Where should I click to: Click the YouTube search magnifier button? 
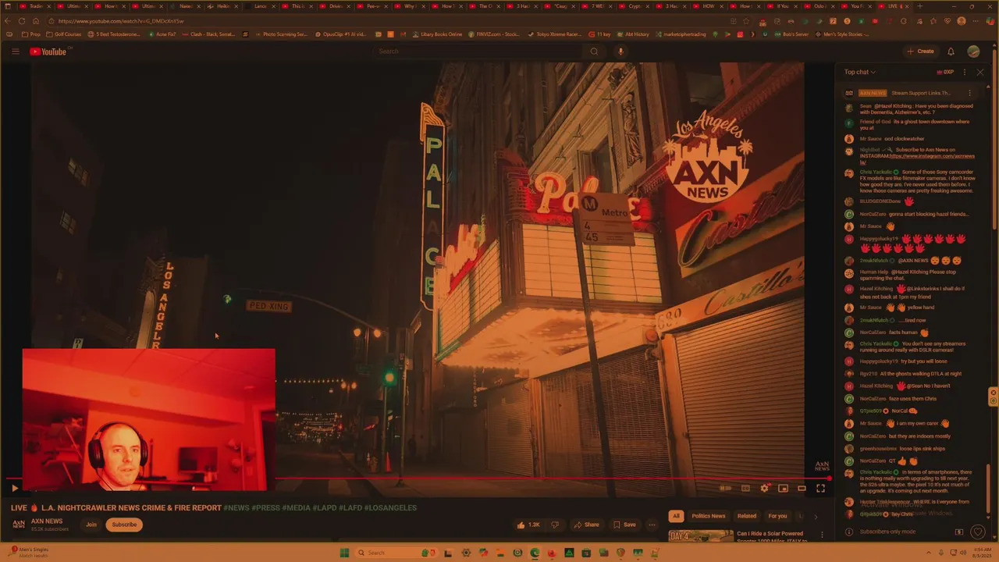pos(594,52)
